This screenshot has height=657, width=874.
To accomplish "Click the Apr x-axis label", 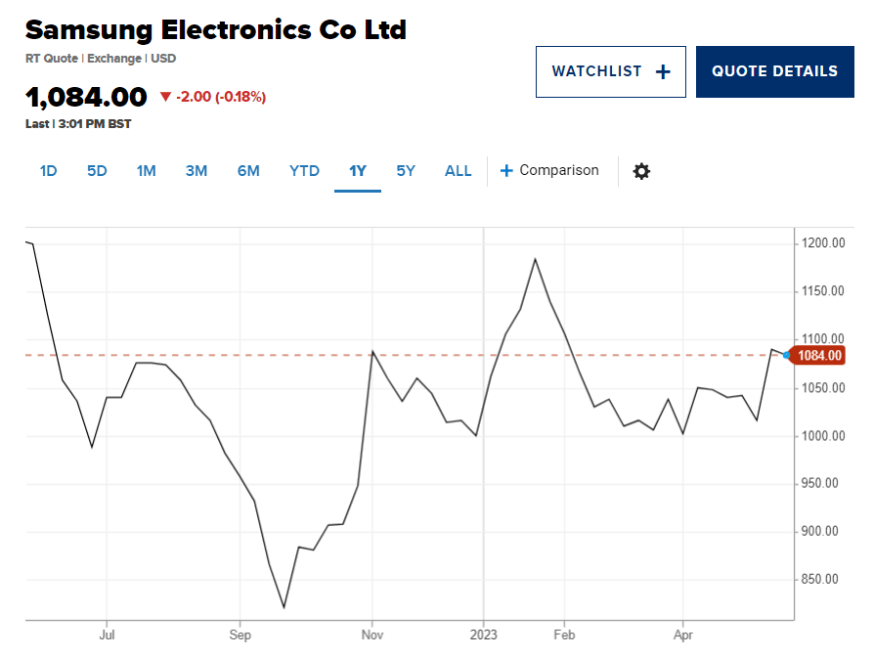I will (683, 635).
